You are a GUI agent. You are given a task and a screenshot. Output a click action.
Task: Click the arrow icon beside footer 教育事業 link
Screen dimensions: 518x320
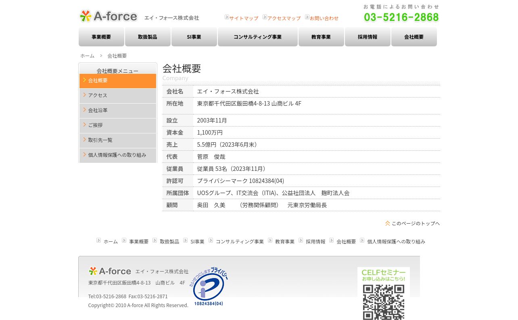pos(270,240)
